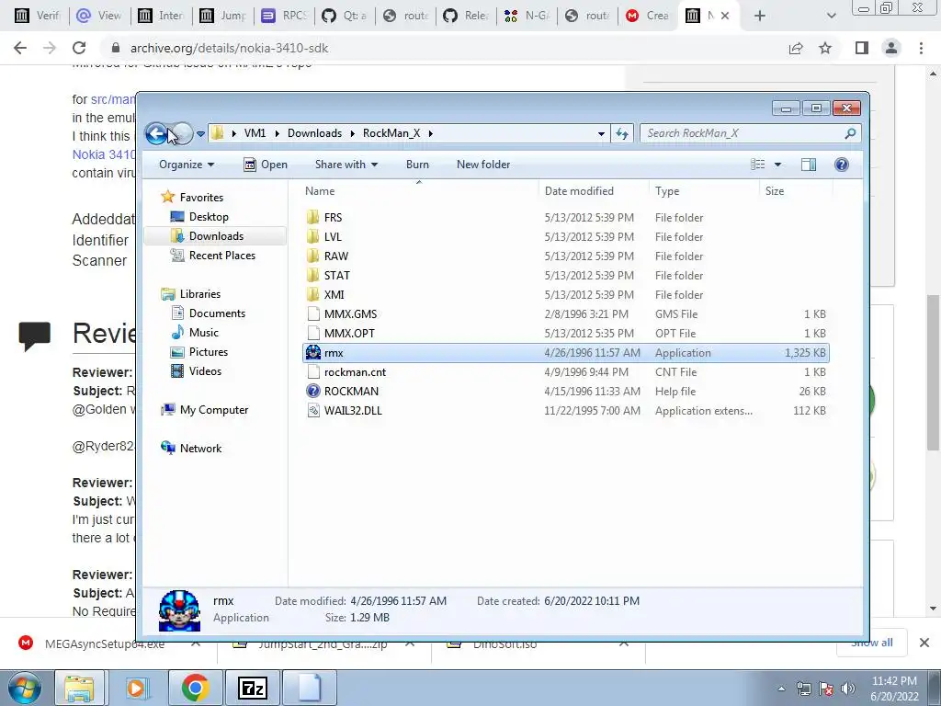Viewport: 941px width, 706px height.
Task: Select the WAIL32.DLL file
Action: coord(565,410)
